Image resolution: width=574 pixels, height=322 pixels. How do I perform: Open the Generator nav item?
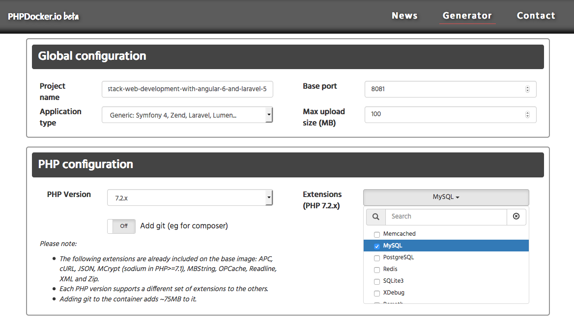(x=467, y=16)
